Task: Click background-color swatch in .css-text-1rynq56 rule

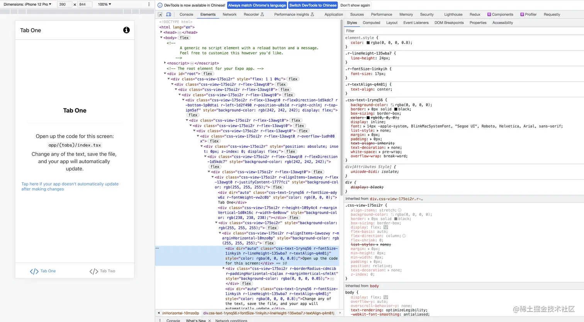Action: click(x=392, y=105)
